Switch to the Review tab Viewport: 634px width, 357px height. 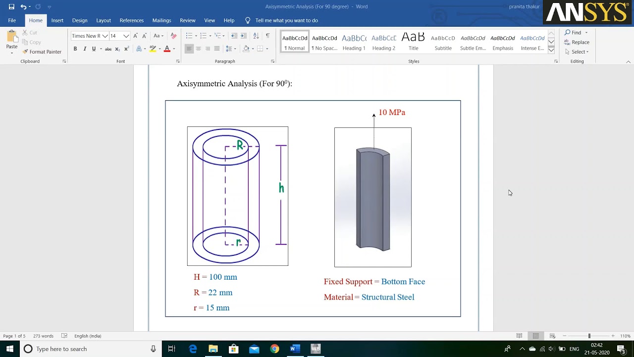(x=188, y=20)
